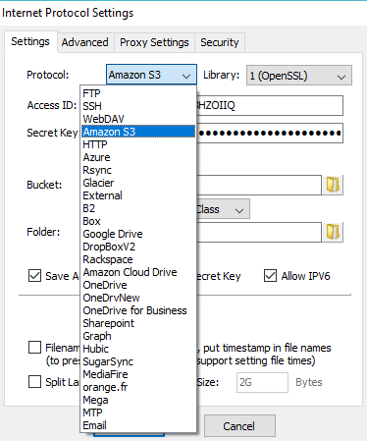This screenshot has width=367, height=441.
Task: Open the Security tab
Action: click(220, 42)
